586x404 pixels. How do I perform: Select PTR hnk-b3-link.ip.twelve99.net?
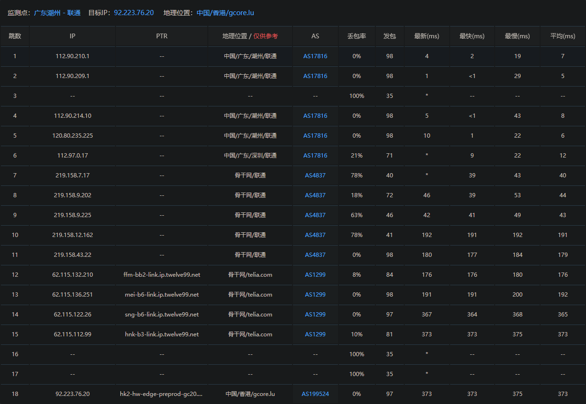click(x=161, y=334)
